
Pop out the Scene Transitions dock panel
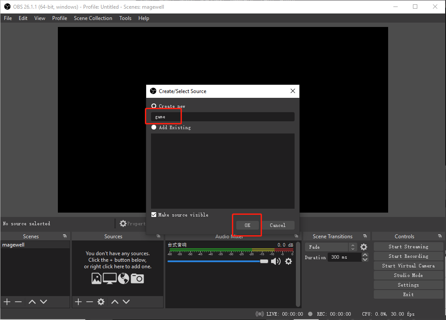365,236
